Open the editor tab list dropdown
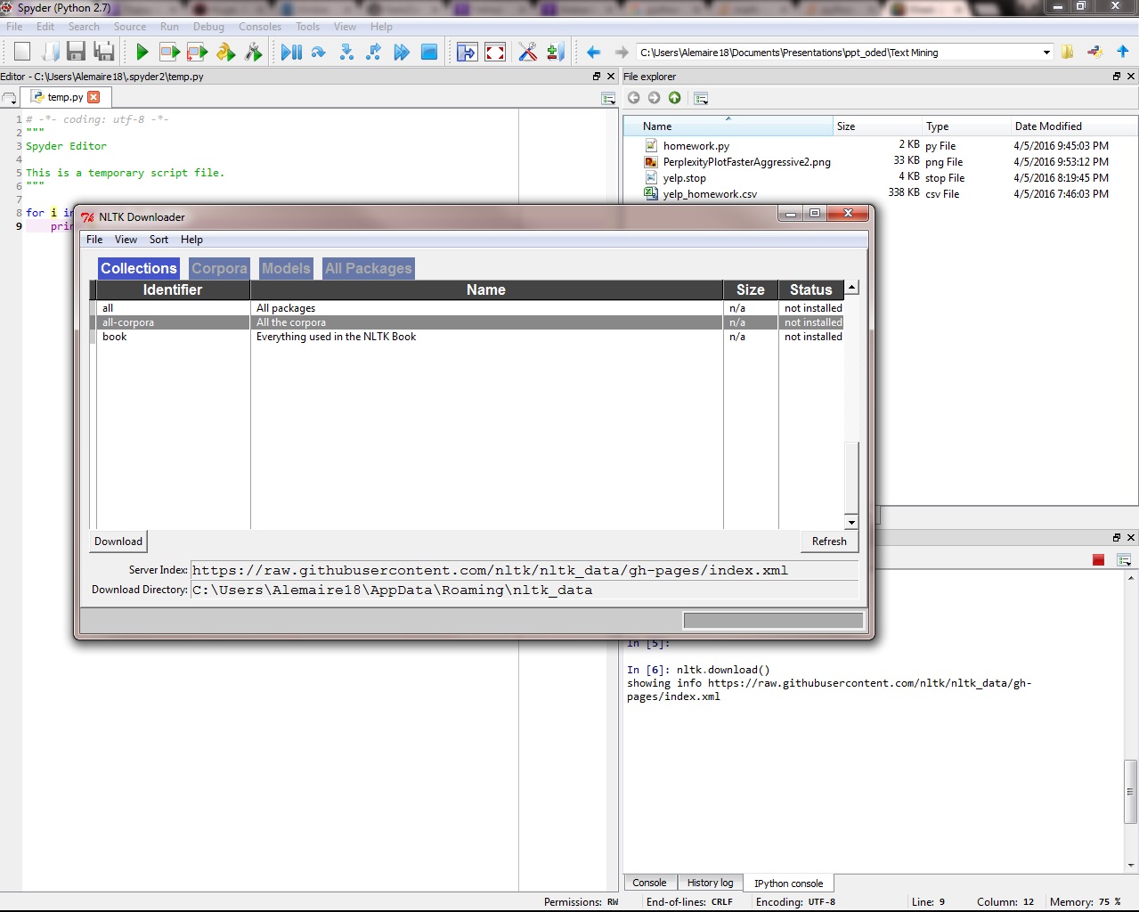The width and height of the screenshot is (1139, 912). [x=10, y=98]
